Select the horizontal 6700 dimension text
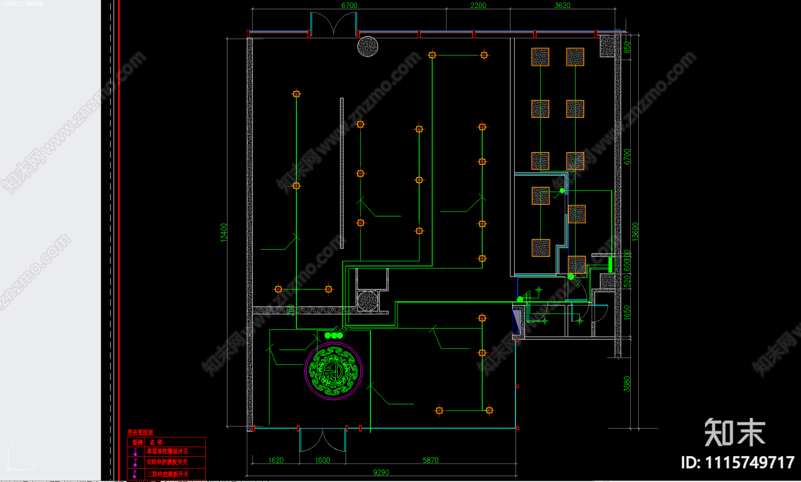 point(349,6)
